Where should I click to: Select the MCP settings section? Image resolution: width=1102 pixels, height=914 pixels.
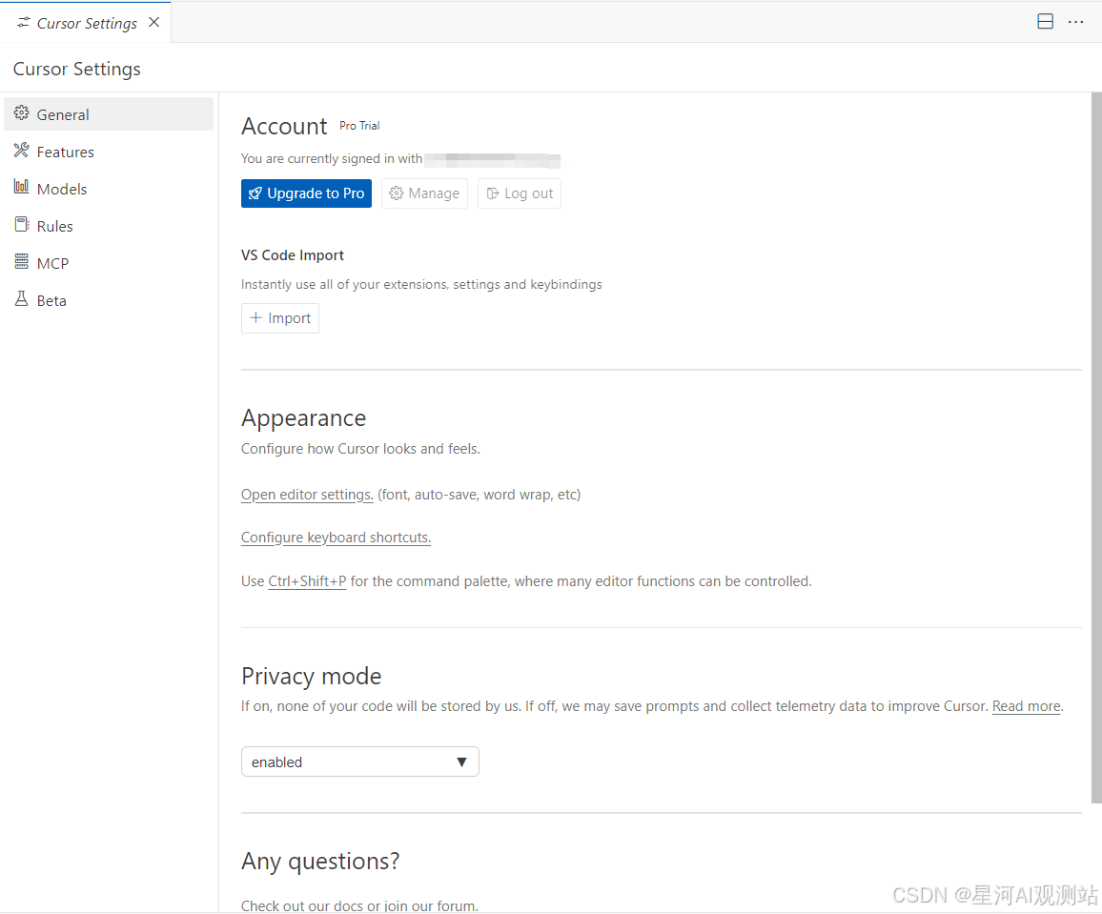[x=109, y=263]
